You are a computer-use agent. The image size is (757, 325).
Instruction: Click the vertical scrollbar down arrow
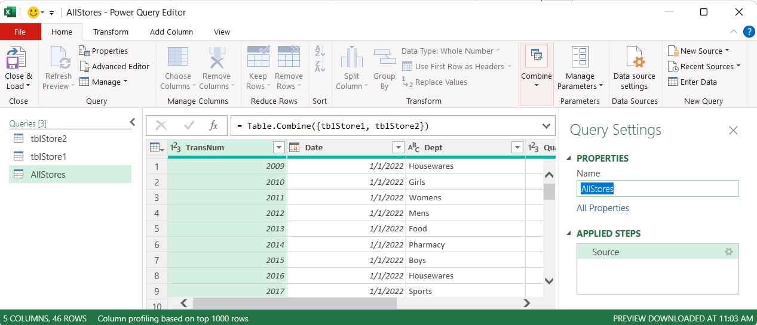(x=549, y=280)
